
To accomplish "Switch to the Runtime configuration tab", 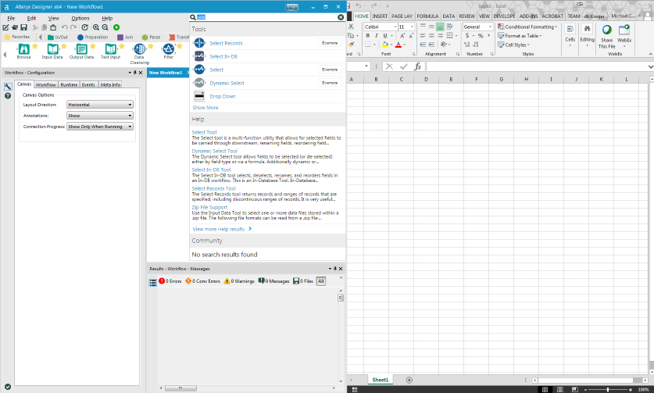I will 69,84.
